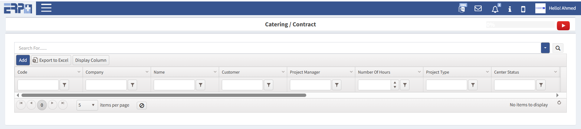This screenshot has width=581, height=129.
Task: Switch language using the ENG icon
Action: tap(462, 8)
